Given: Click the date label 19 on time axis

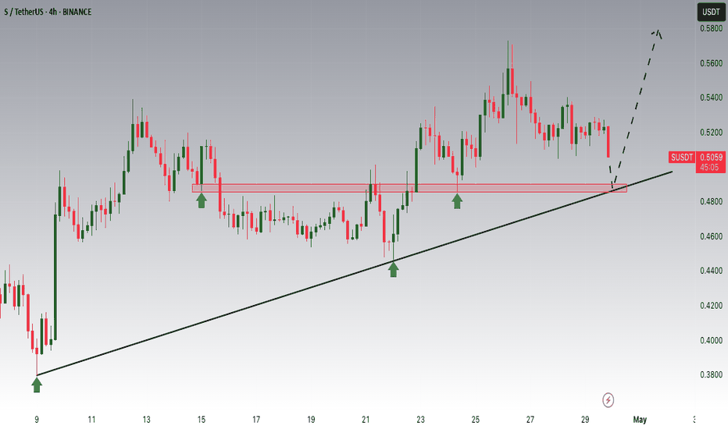Looking at the screenshot, I should pos(311,420).
